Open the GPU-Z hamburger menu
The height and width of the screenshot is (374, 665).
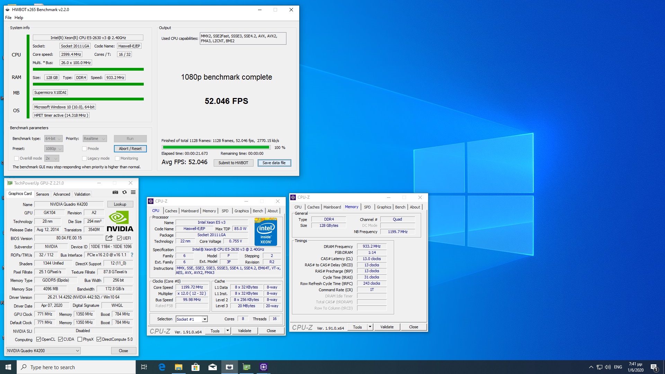(x=133, y=193)
